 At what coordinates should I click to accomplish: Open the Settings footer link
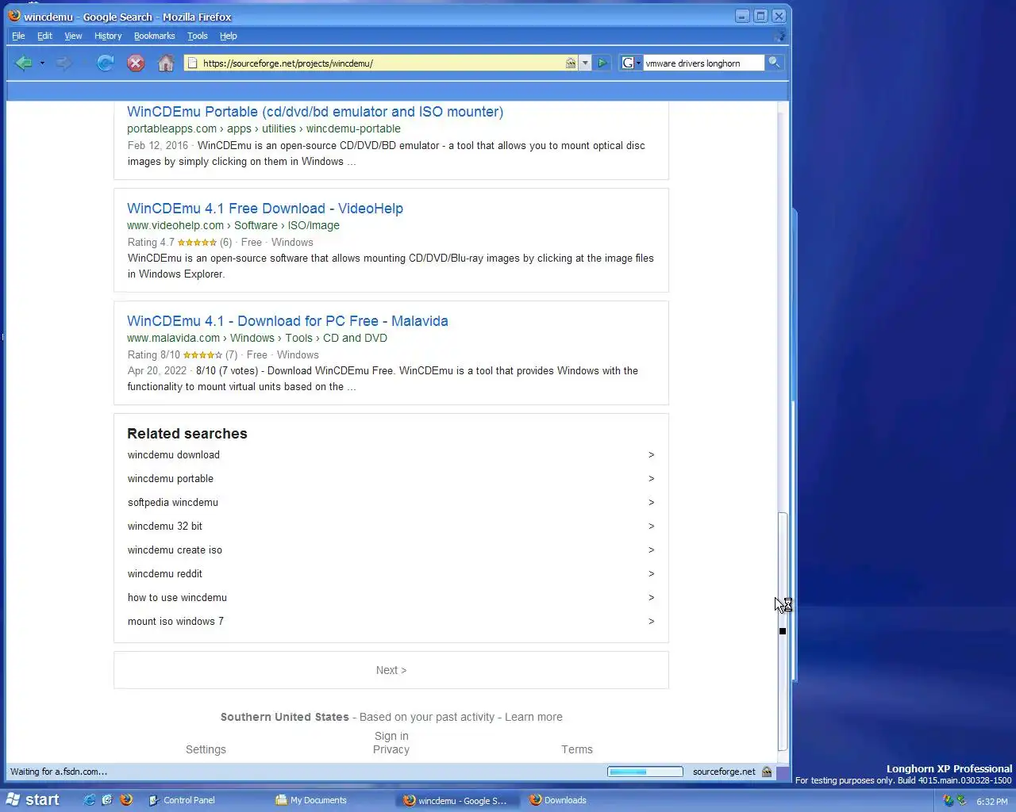pyautogui.click(x=206, y=749)
